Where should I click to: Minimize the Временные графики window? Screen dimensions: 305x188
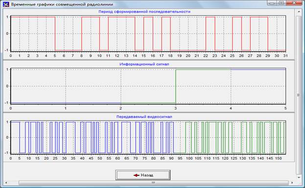[x=272, y=3]
